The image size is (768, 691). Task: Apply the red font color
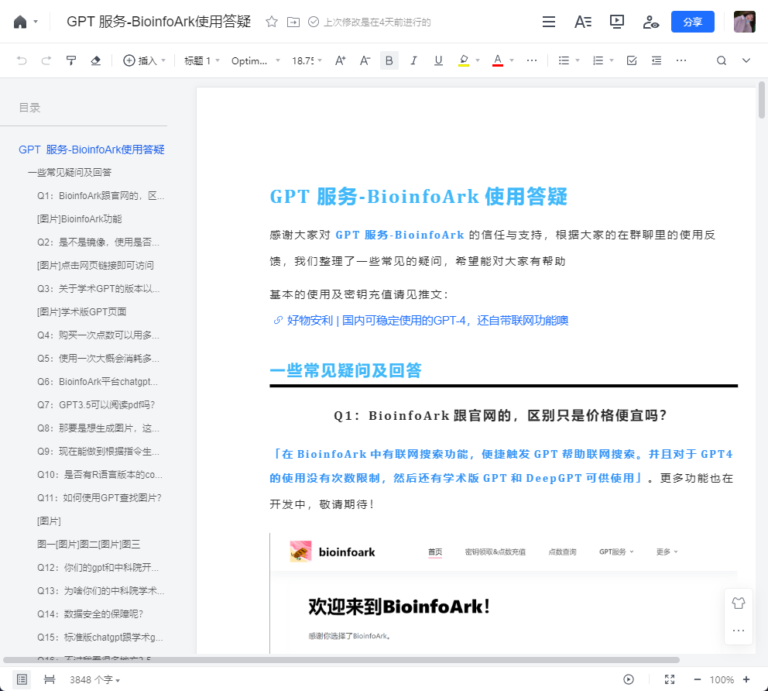pyautogui.click(x=498, y=60)
